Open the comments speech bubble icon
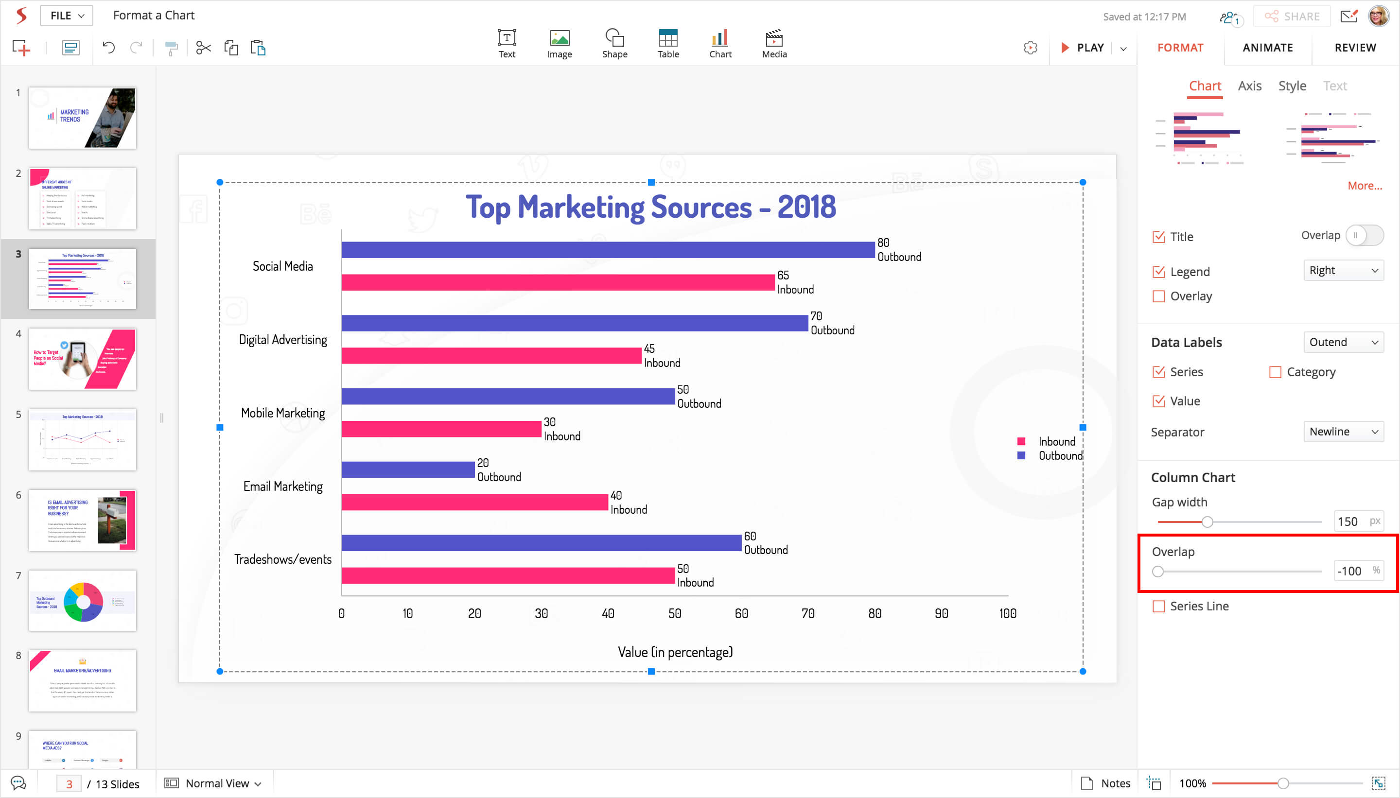Viewport: 1400px width, 798px height. [x=18, y=782]
